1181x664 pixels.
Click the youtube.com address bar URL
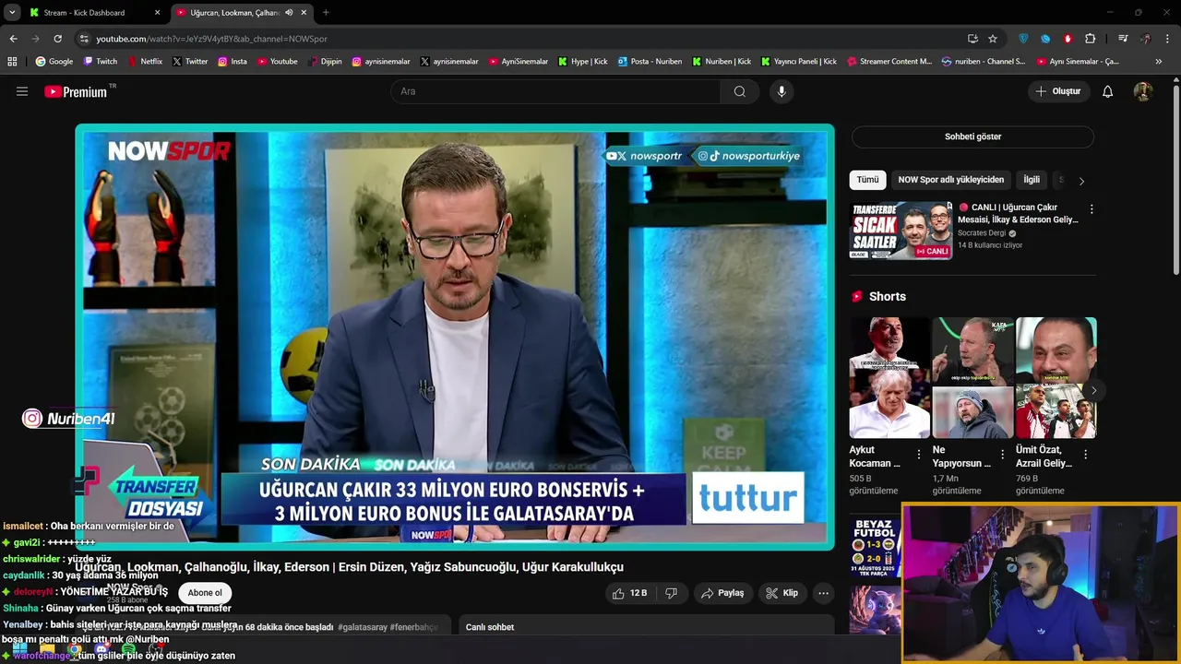[211, 39]
